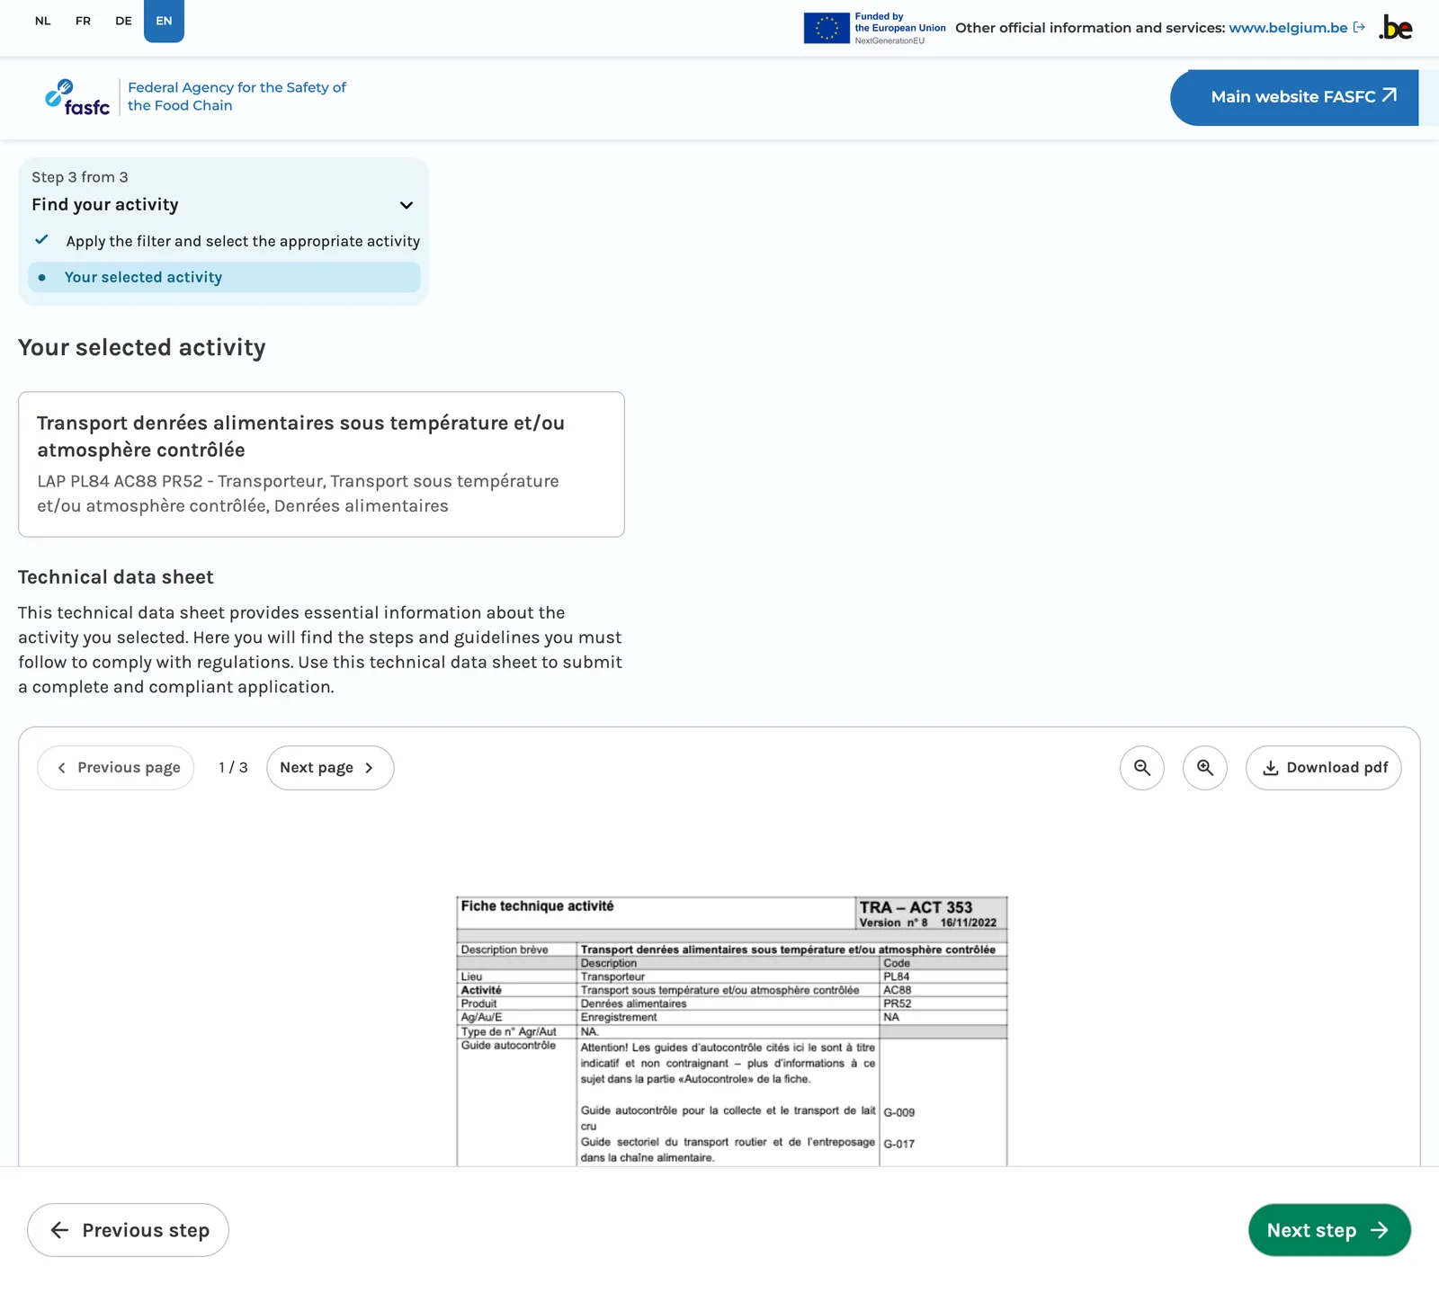The width and height of the screenshot is (1439, 1293).
Task: Click the PDF page indicator 1 / 3
Action: pos(233,767)
